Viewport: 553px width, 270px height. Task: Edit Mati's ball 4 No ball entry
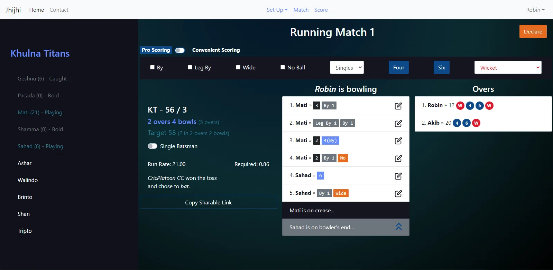(398, 158)
